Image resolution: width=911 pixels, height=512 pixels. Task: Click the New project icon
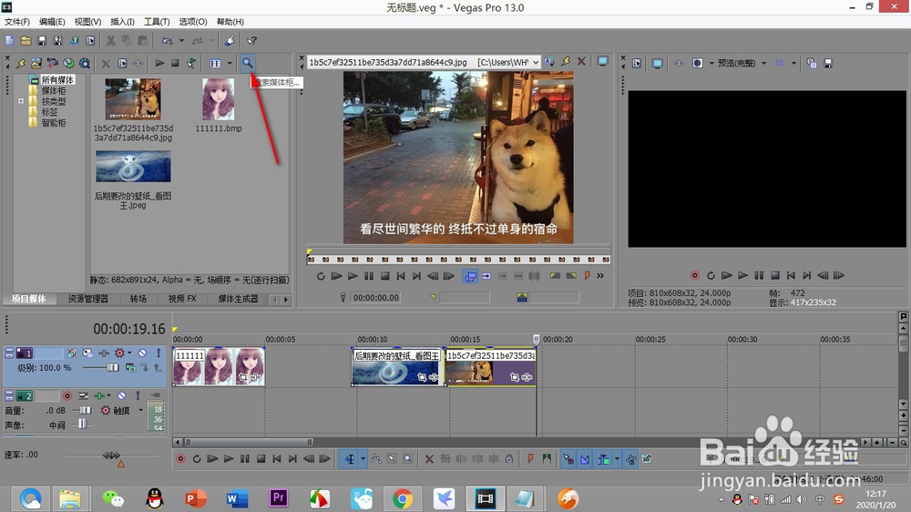10,41
